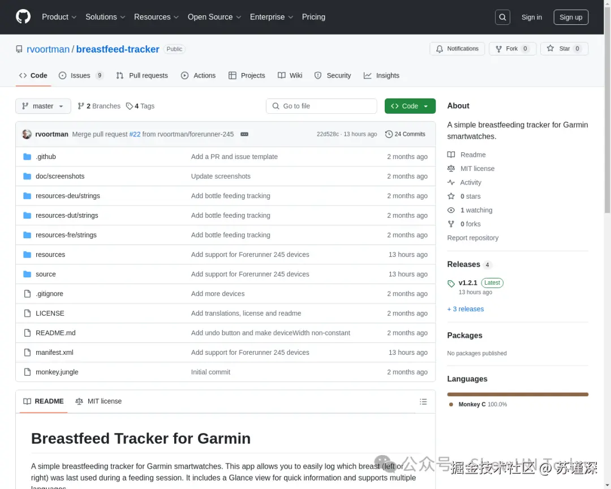Click 'Initial commit' message

210,372
